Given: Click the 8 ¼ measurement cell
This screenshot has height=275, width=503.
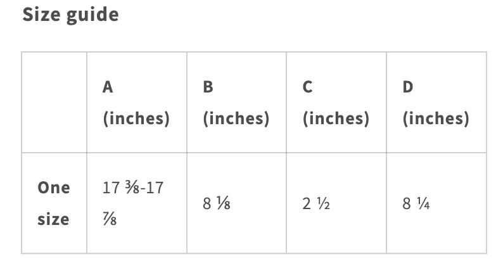Looking at the screenshot, I should [x=436, y=203].
